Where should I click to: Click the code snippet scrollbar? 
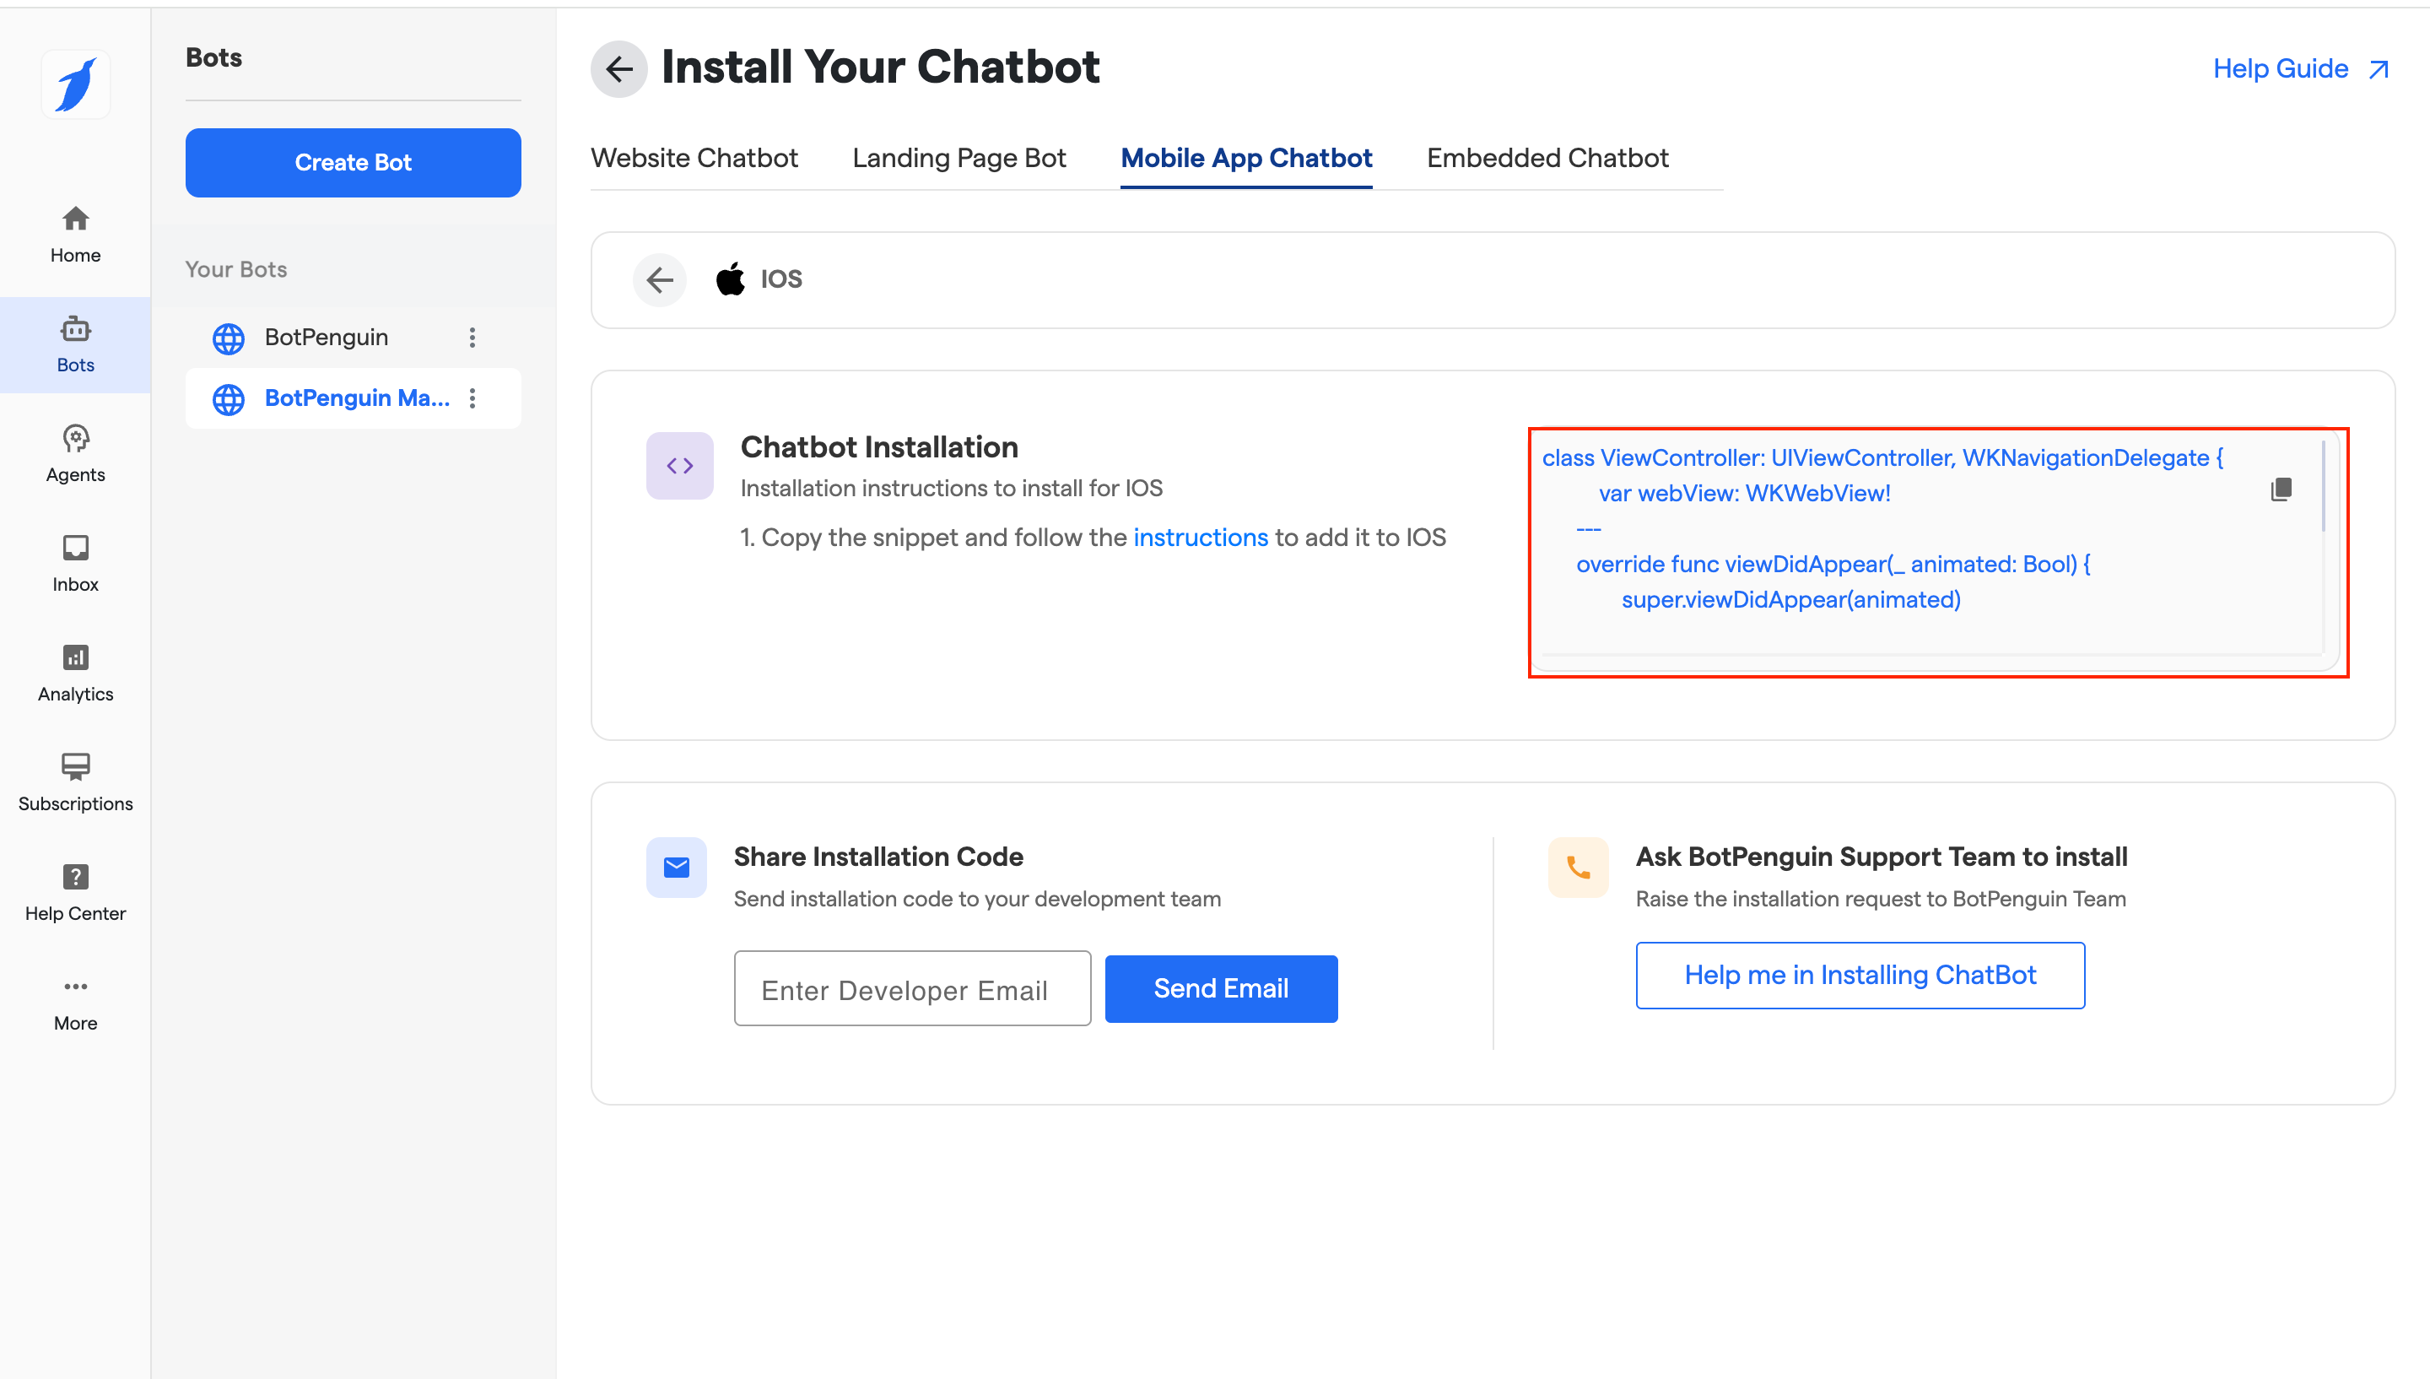(2323, 488)
